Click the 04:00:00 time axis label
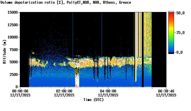Image resolution: width=191 pixels, height=111 pixels. pyautogui.click(x=108, y=91)
